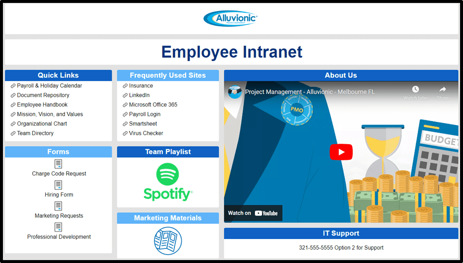Click the Professional Development form icon
The width and height of the screenshot is (463, 263).
[58, 227]
